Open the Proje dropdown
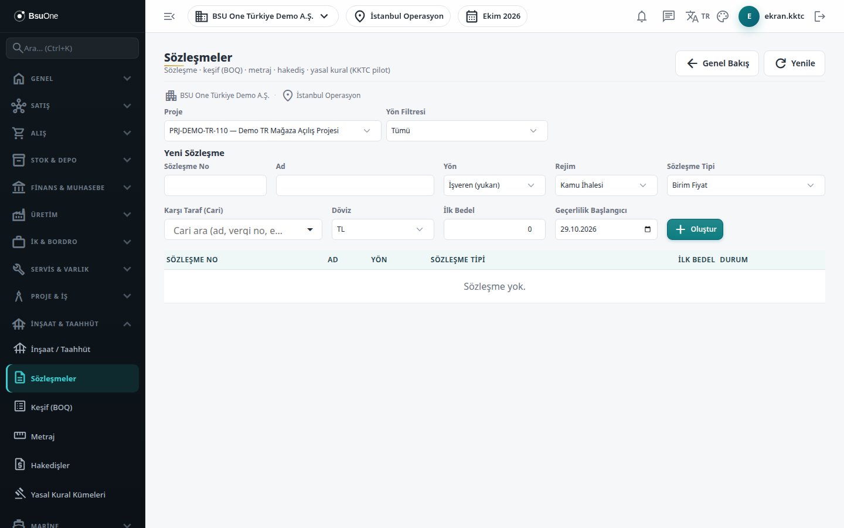 273,131
